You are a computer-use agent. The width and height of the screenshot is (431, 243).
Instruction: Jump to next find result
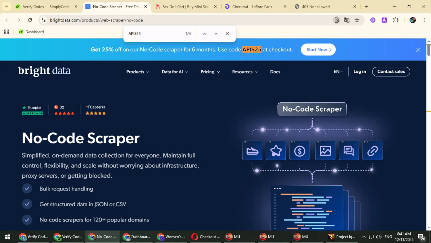point(216,34)
